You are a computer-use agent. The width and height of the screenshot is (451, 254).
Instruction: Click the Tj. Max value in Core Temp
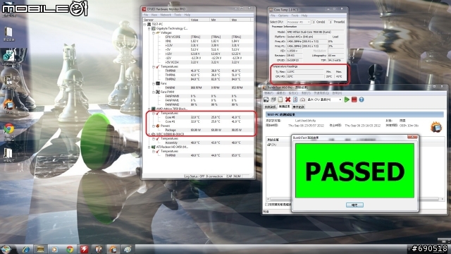[305, 71]
